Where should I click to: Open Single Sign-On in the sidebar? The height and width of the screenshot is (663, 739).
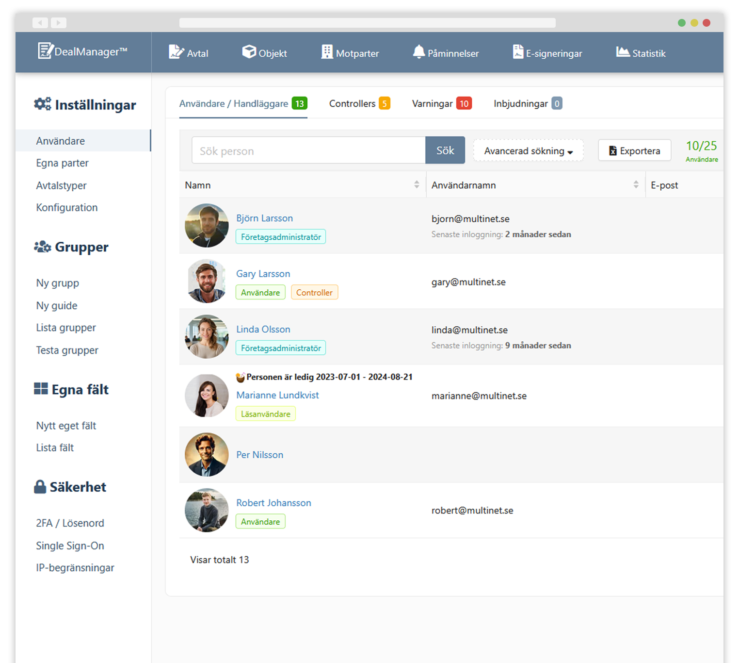pyautogui.click(x=70, y=546)
